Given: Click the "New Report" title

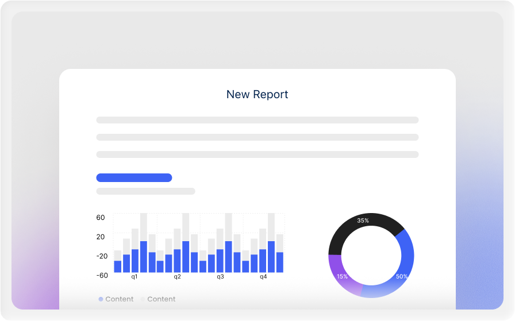Looking at the screenshot, I should point(257,95).
